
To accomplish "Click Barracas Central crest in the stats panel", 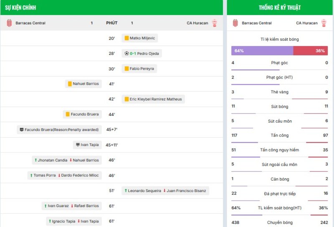I will [235, 23].
